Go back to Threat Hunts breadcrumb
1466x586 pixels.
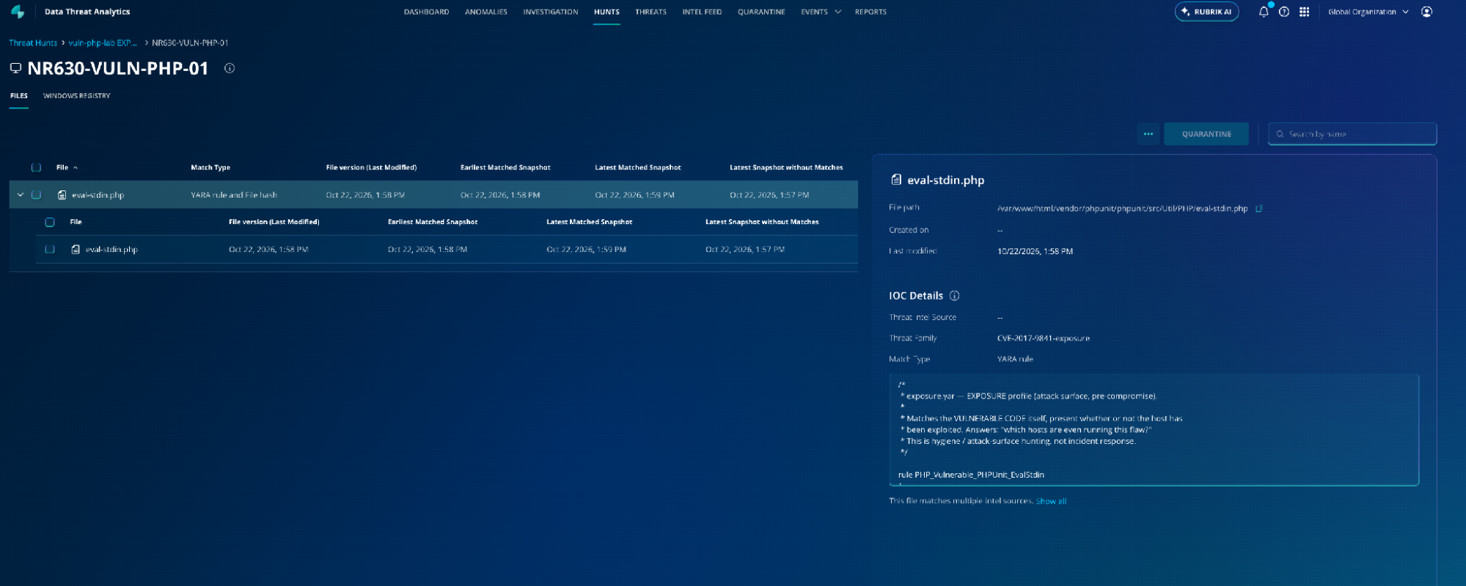coord(33,42)
